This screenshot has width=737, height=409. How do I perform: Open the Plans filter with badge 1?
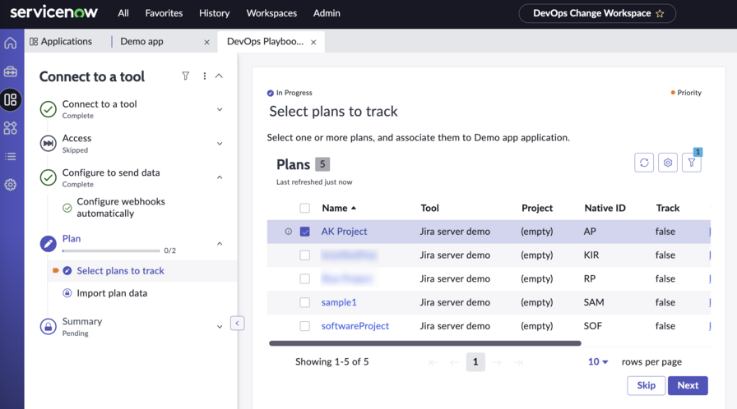(x=692, y=163)
